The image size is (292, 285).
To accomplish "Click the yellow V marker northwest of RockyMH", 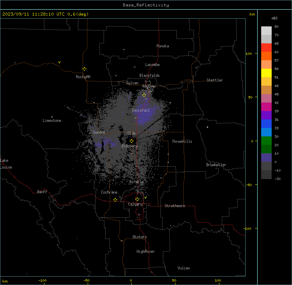I will [59, 62].
